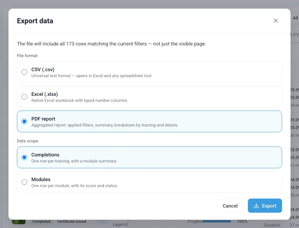Click the '173 rows' info sentence

(111, 44)
